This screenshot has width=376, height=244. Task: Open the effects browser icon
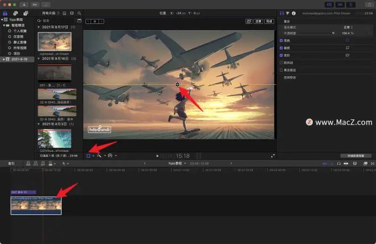click(365, 164)
